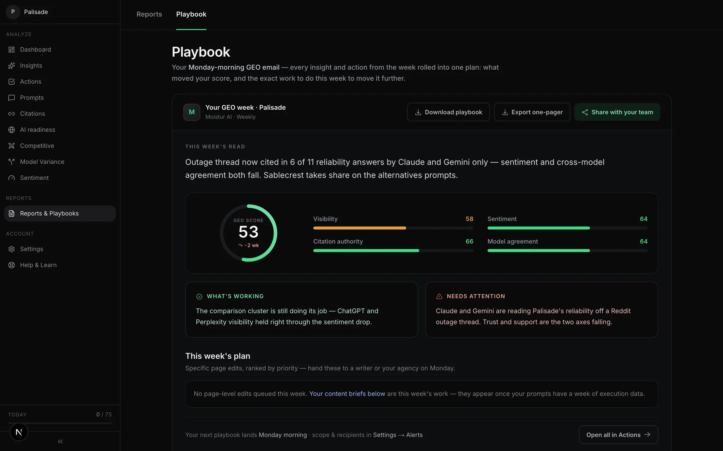Select the Playbook tab
723x451 pixels.
(191, 14)
